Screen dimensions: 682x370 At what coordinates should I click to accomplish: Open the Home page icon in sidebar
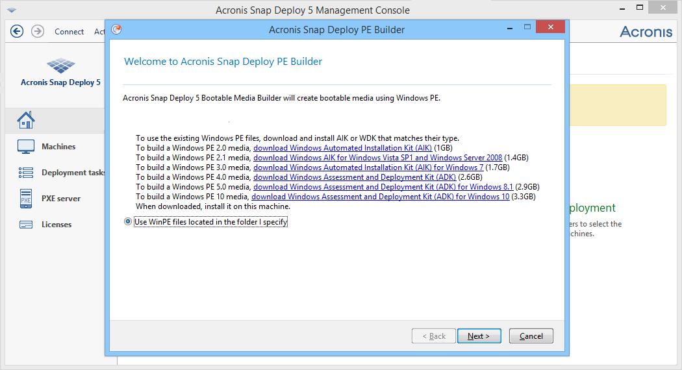(x=26, y=120)
